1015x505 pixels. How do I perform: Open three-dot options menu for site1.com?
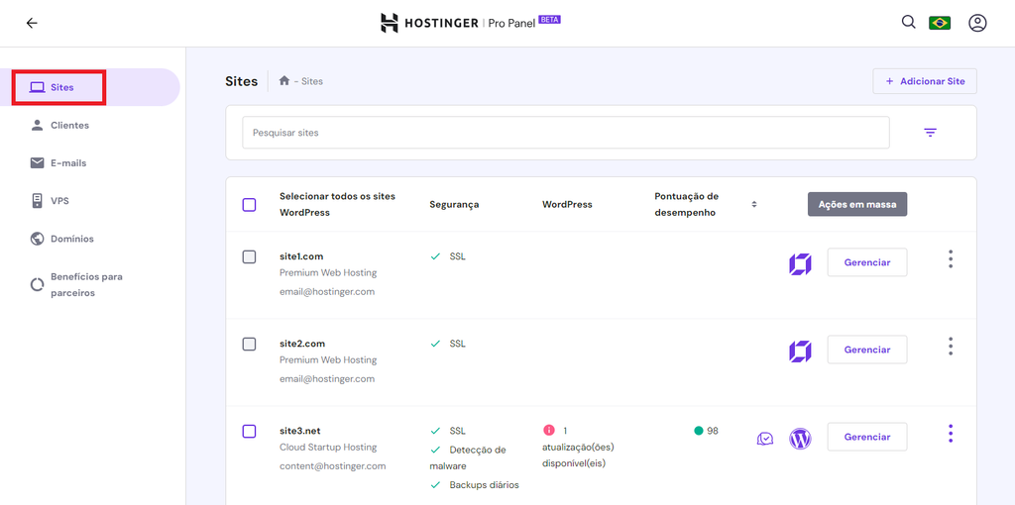point(951,259)
